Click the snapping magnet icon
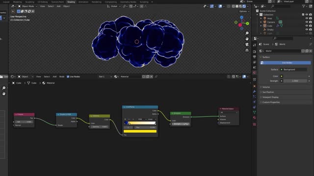 click(x=131, y=6)
